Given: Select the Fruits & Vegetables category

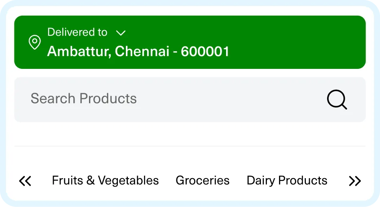Looking at the screenshot, I should point(105,181).
